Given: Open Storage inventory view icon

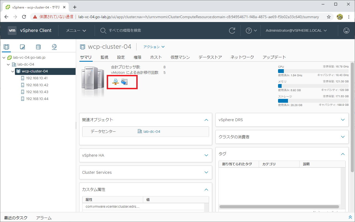Looking at the screenshot, I should pyautogui.click(x=38, y=47).
